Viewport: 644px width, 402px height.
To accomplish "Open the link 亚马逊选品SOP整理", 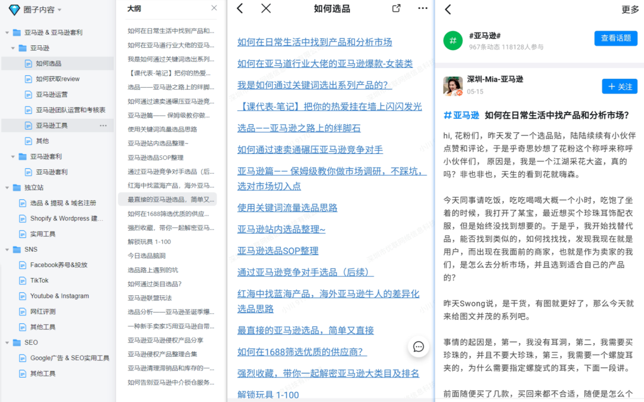I will pyautogui.click(x=278, y=251).
